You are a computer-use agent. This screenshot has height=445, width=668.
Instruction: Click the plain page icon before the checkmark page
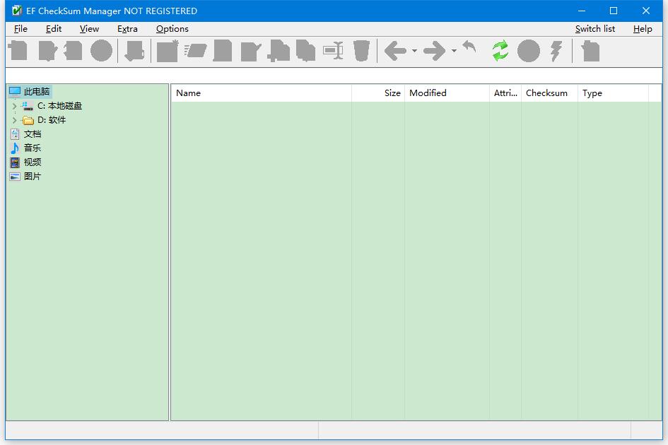(223, 51)
